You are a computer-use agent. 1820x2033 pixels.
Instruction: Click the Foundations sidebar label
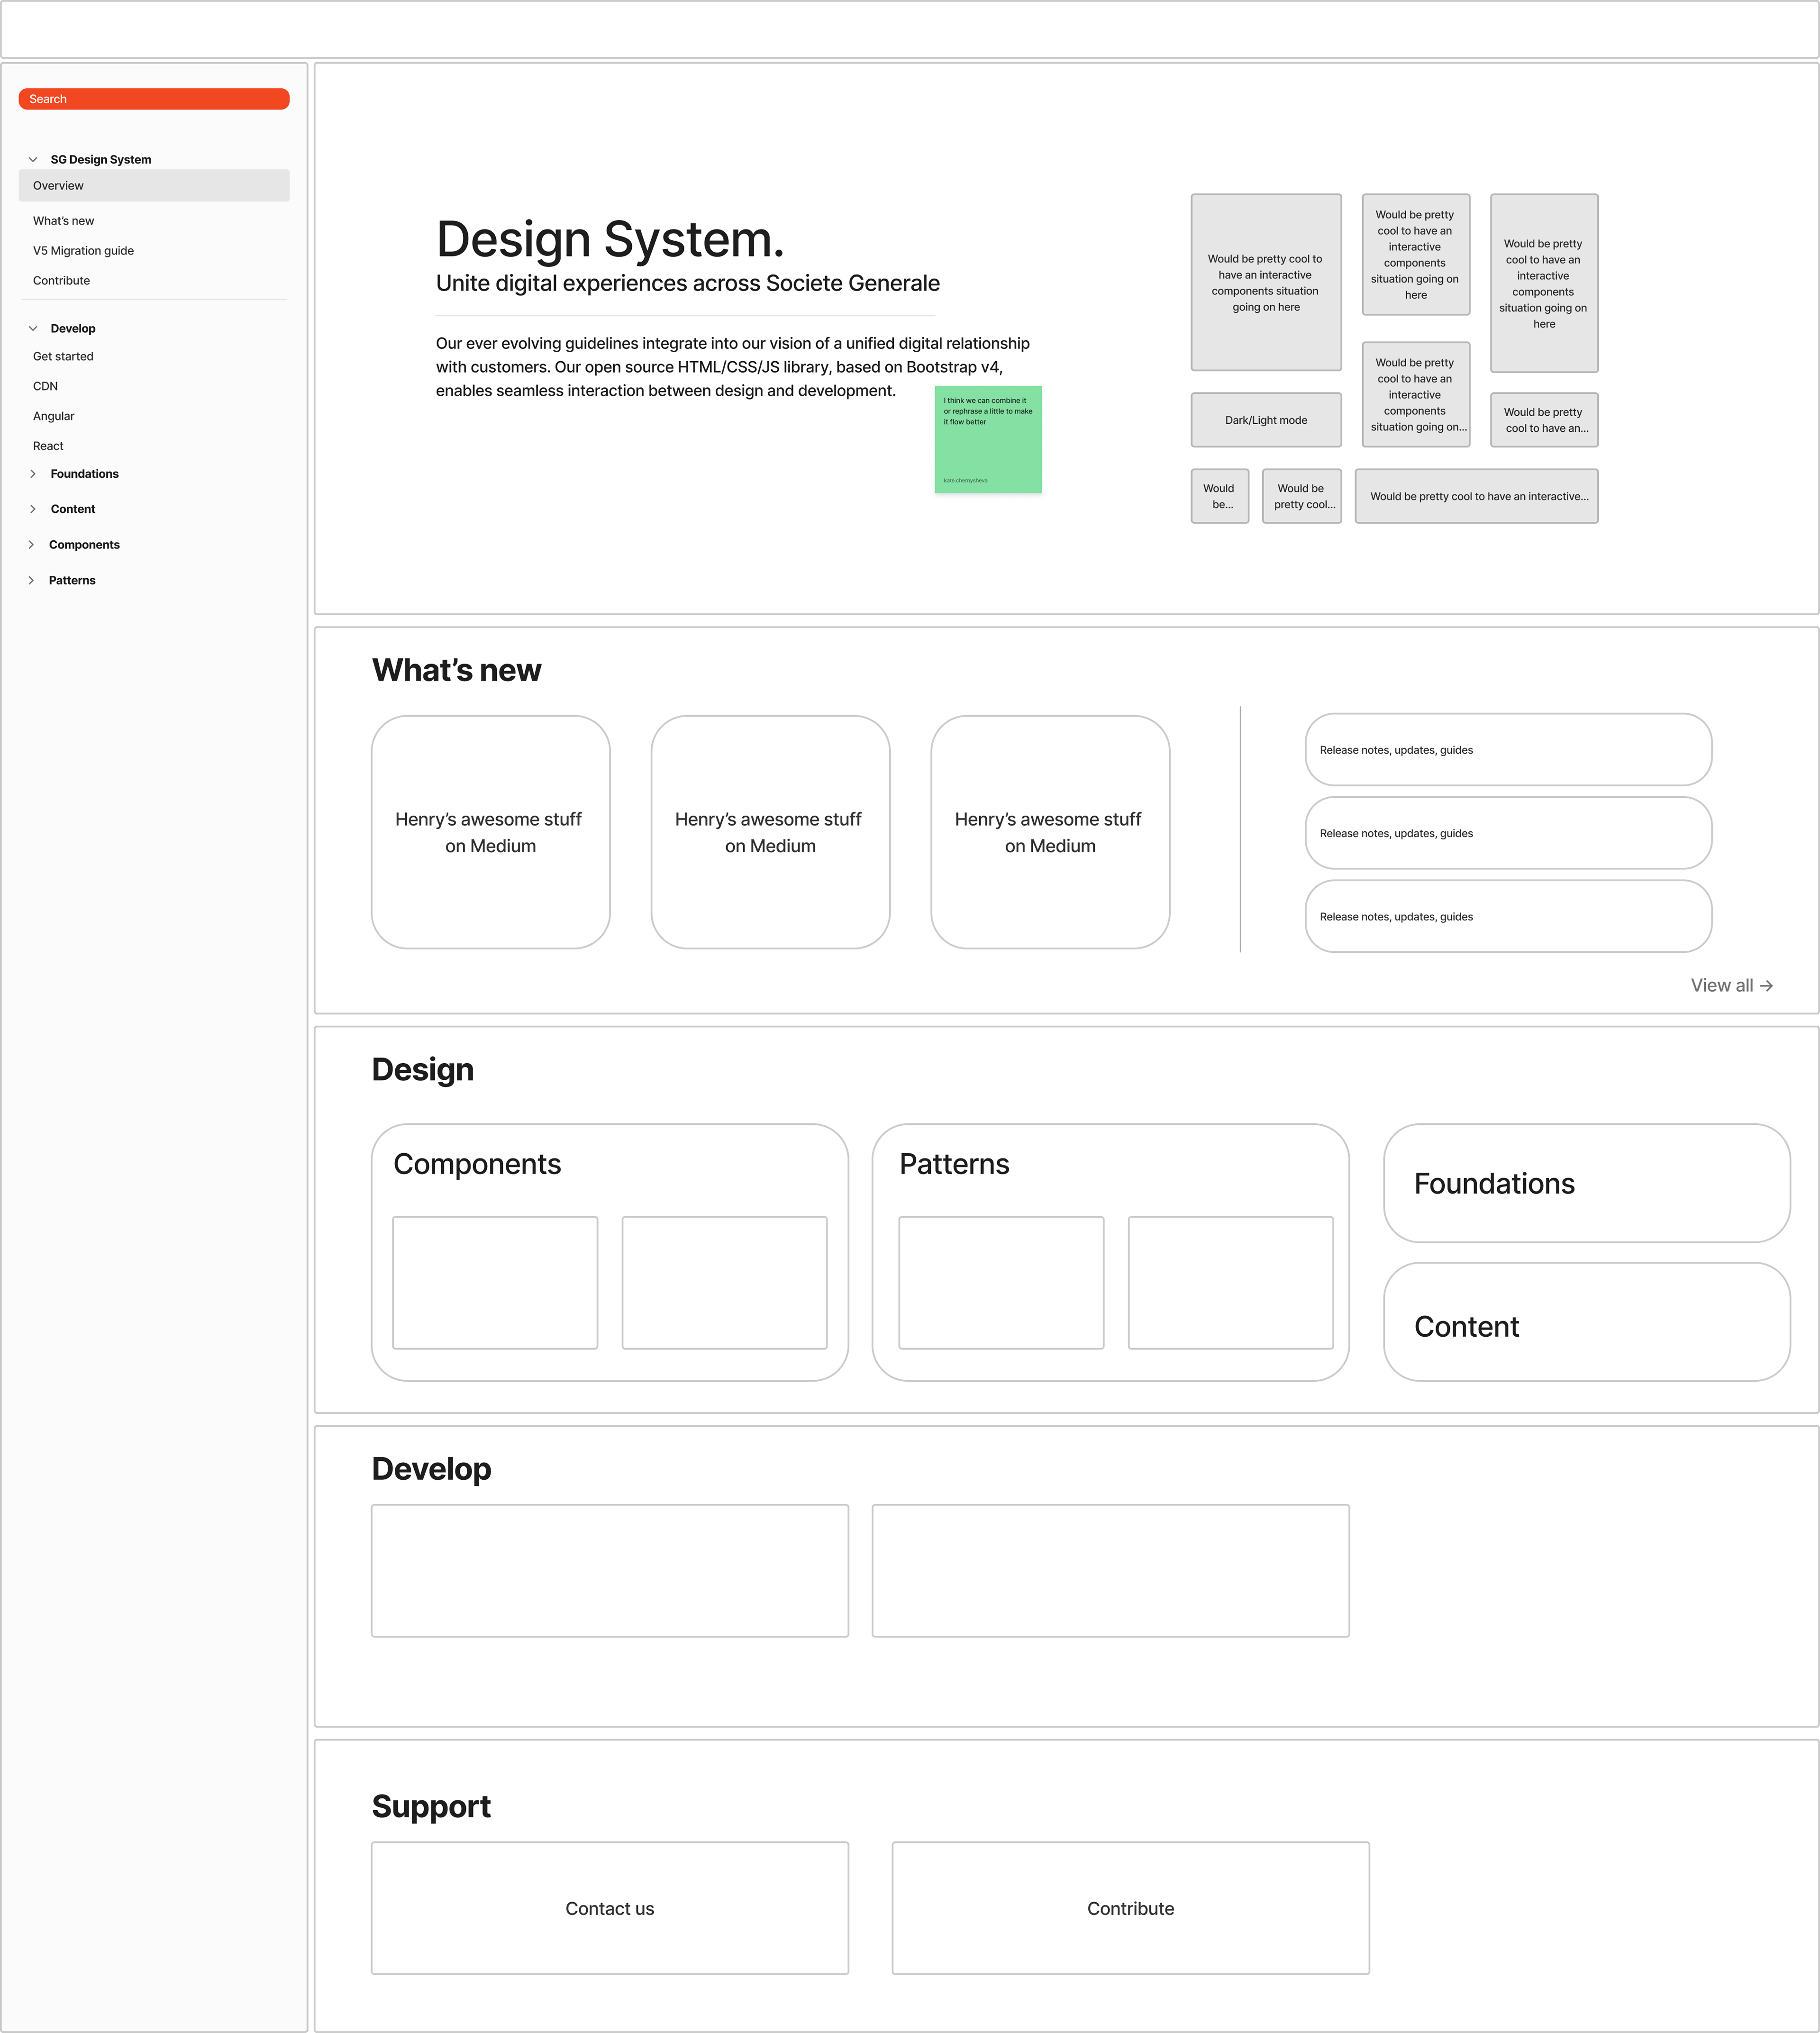tap(85, 474)
